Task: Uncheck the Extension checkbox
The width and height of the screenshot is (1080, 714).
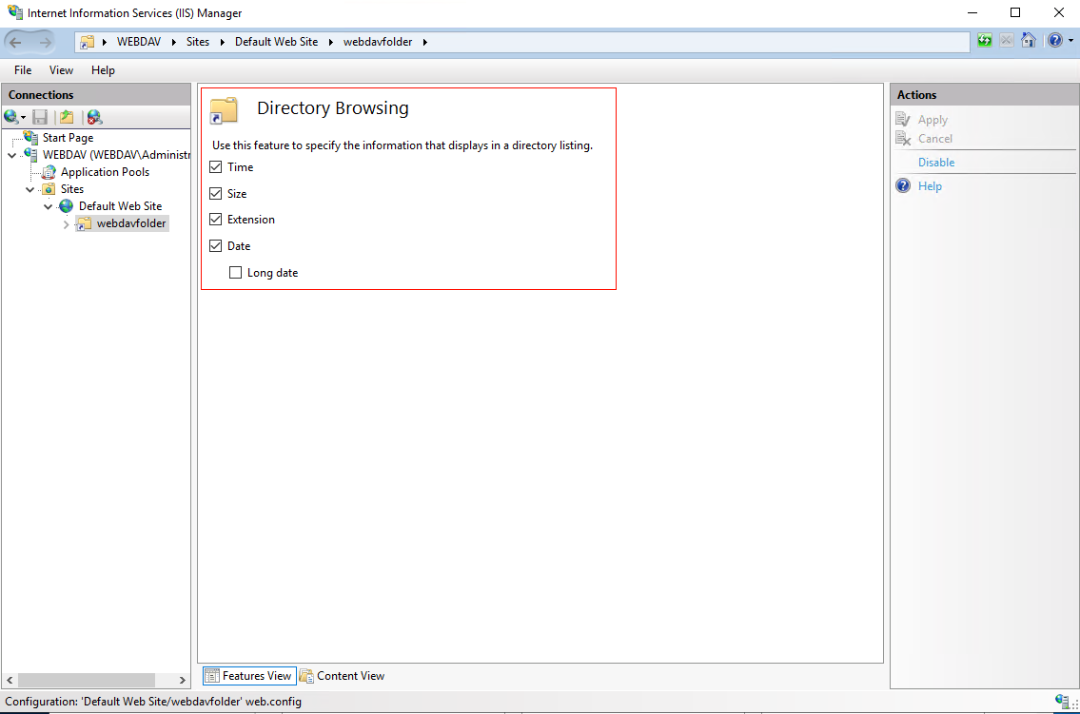Action: pyautogui.click(x=216, y=220)
